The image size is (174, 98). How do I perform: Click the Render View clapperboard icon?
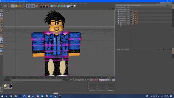pyautogui.click(x=41, y=6)
